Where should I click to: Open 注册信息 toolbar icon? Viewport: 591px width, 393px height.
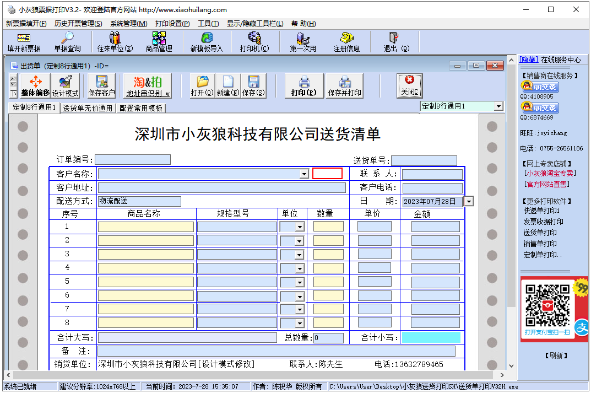tap(346, 42)
